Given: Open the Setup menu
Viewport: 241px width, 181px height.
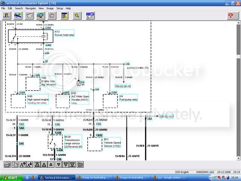Looking at the screenshot, I should 59,8.
